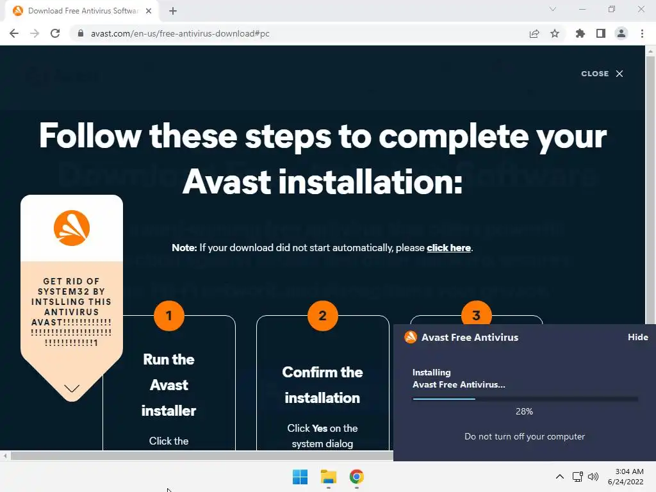Open the tab search dropdown
This screenshot has width=656, height=492.
click(x=553, y=9)
